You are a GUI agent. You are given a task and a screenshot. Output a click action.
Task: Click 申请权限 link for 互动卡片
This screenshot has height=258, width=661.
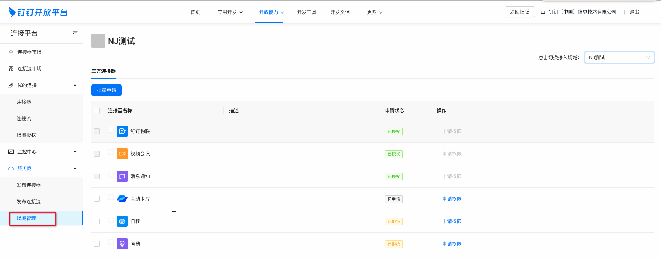[x=452, y=199]
